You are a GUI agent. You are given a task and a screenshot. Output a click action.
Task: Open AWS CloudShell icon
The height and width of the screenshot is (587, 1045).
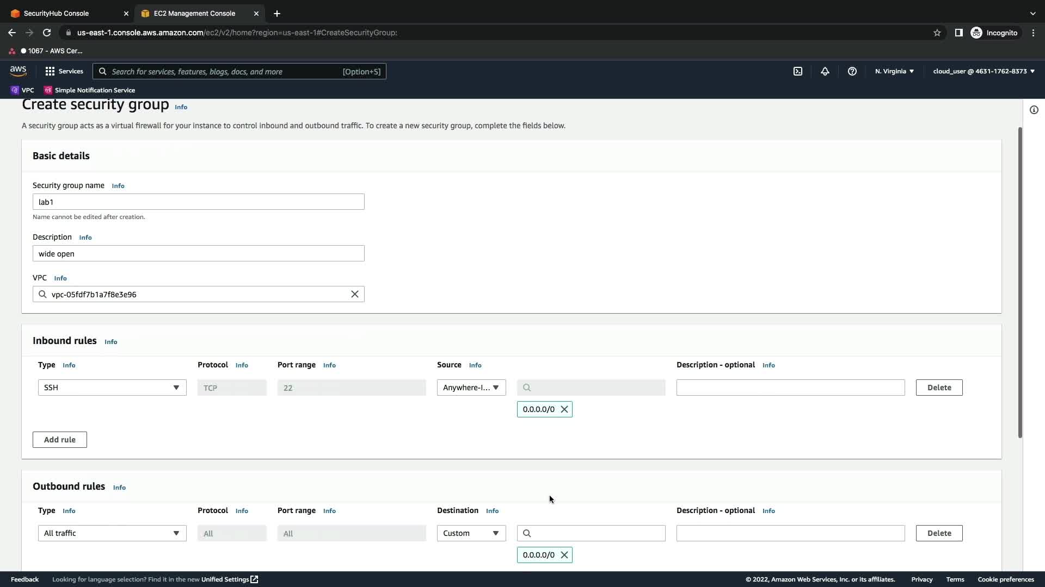click(798, 71)
